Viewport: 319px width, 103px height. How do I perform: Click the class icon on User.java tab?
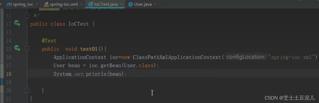tap(131, 4)
